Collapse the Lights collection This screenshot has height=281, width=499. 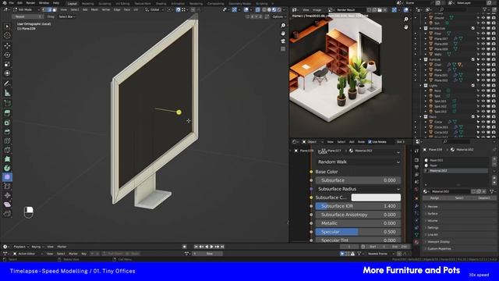pos(421,86)
